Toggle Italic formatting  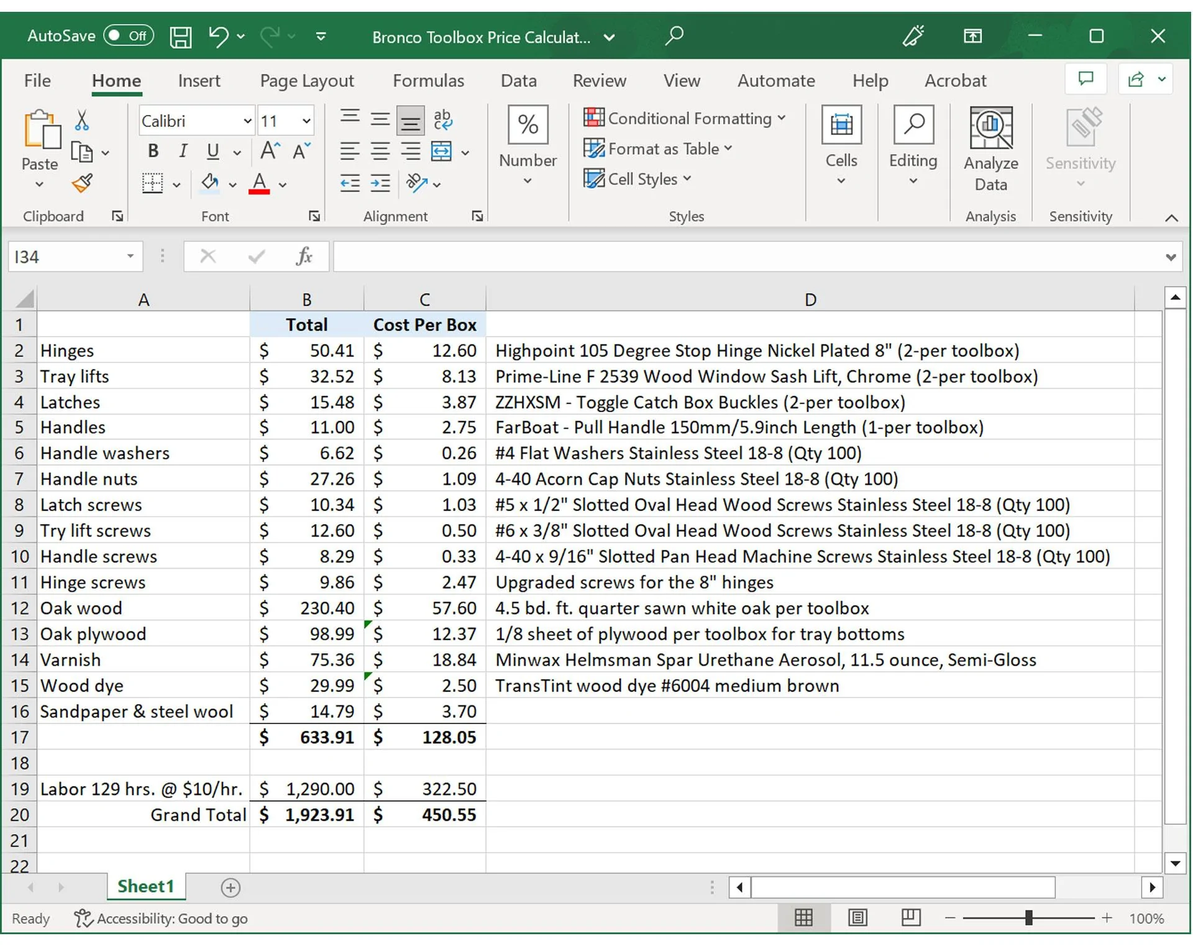[183, 151]
